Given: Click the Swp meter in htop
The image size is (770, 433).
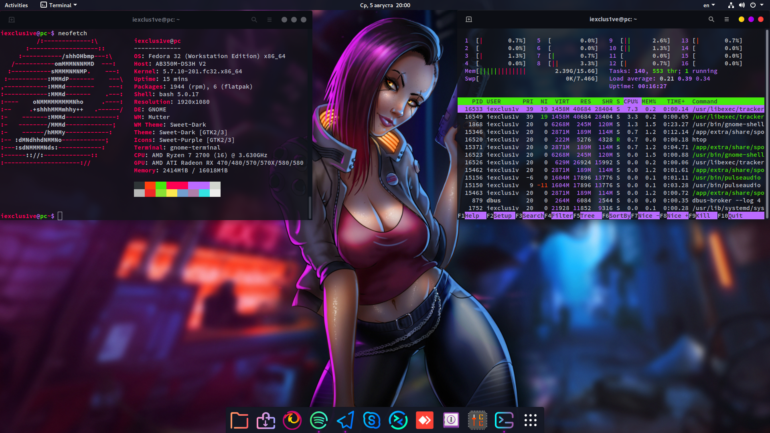Looking at the screenshot, I should (531, 79).
